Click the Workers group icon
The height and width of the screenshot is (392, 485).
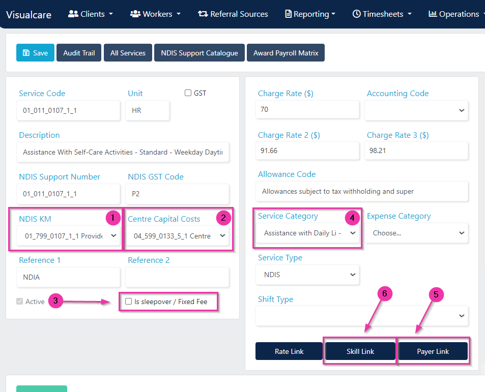pos(135,14)
